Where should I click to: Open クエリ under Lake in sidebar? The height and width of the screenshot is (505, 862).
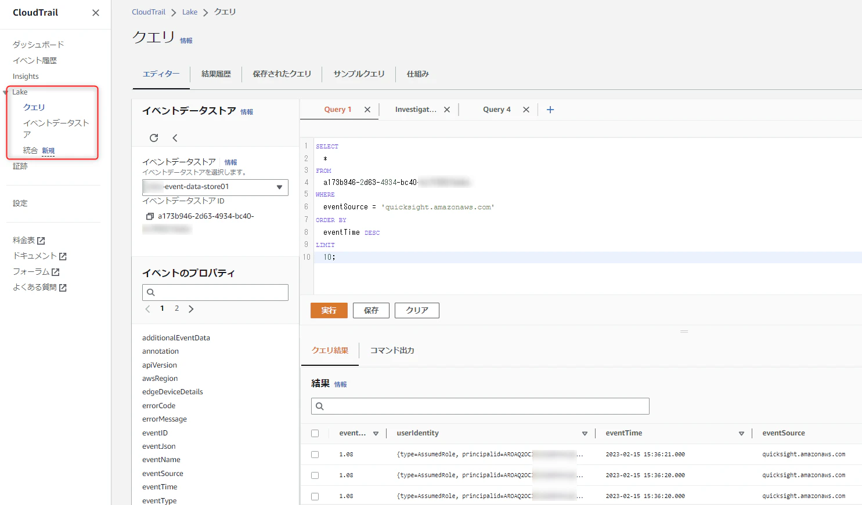pos(34,107)
